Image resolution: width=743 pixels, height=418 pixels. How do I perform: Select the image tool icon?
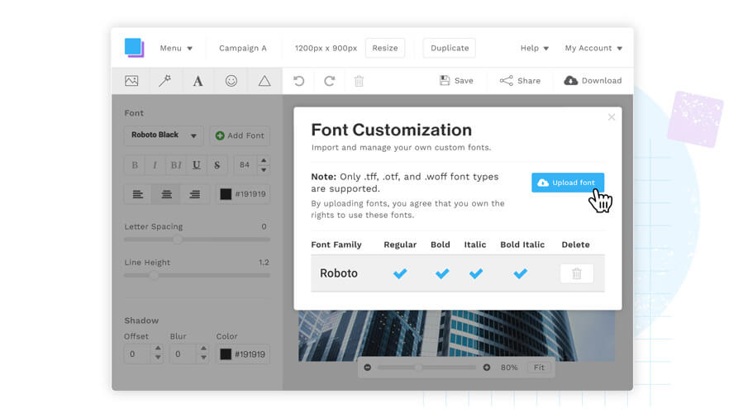tap(131, 81)
